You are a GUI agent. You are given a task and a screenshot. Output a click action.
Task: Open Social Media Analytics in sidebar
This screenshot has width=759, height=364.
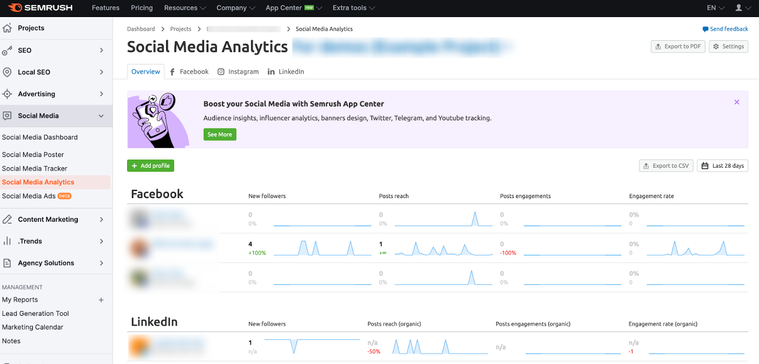[38, 182]
